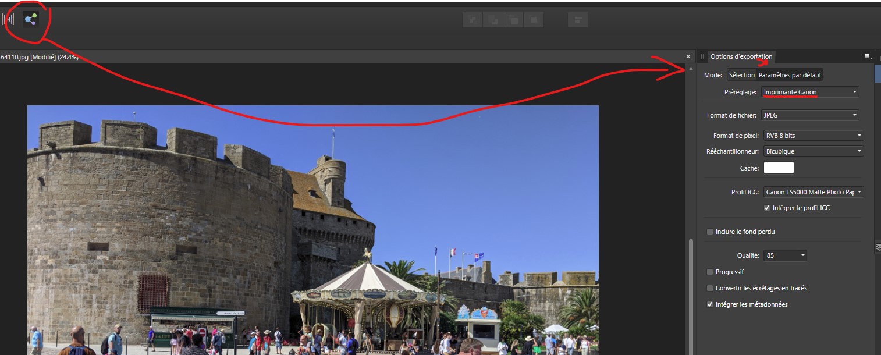Switch to the Export persona icon

(31, 19)
